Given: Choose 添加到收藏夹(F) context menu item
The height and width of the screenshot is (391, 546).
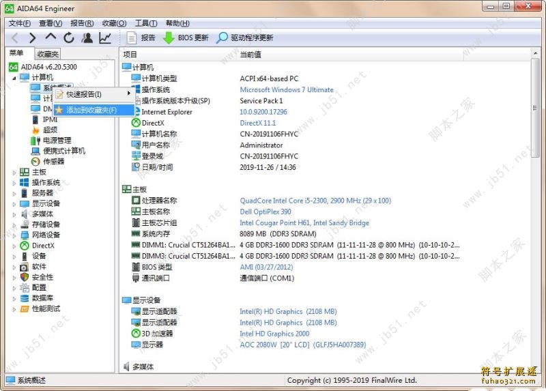Looking at the screenshot, I should (x=94, y=110).
